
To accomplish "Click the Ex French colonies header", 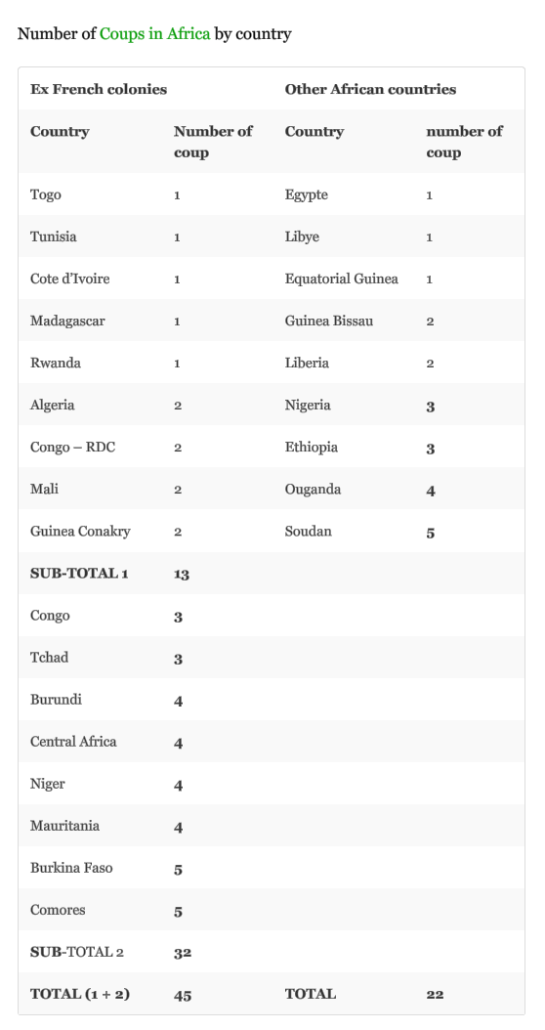I will click(x=99, y=89).
